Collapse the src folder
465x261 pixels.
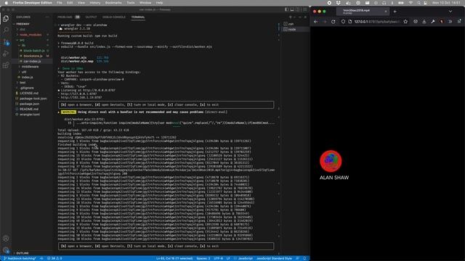22,40
